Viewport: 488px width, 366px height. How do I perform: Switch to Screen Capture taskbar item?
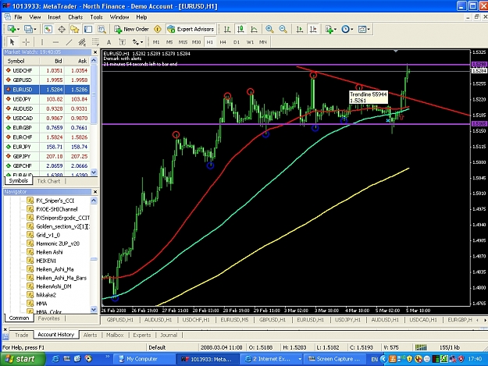pyautogui.click(x=334, y=359)
